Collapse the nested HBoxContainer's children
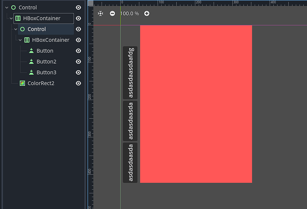Screen dimensions: 307x209 [20, 40]
